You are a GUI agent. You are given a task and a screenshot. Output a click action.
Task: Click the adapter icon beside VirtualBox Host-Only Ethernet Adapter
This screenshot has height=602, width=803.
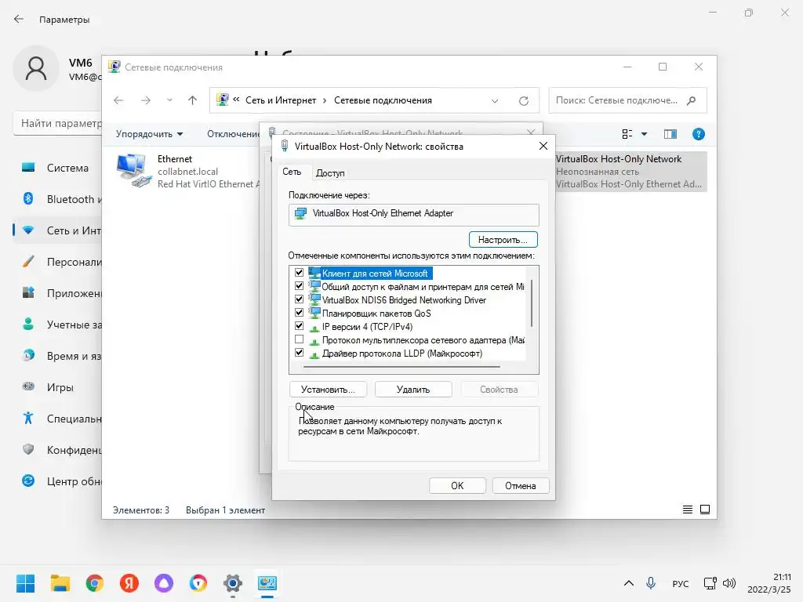pyautogui.click(x=300, y=213)
